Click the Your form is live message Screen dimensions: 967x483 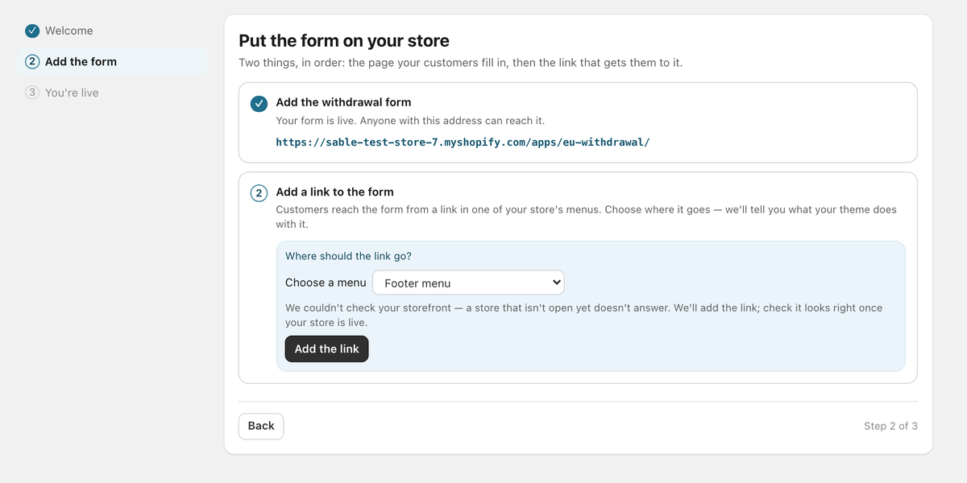410,121
